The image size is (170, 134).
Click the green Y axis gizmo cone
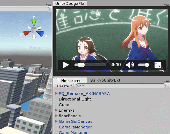pos(34,23)
